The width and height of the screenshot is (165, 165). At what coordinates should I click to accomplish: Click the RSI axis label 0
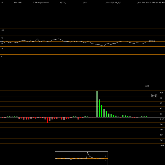2,56
